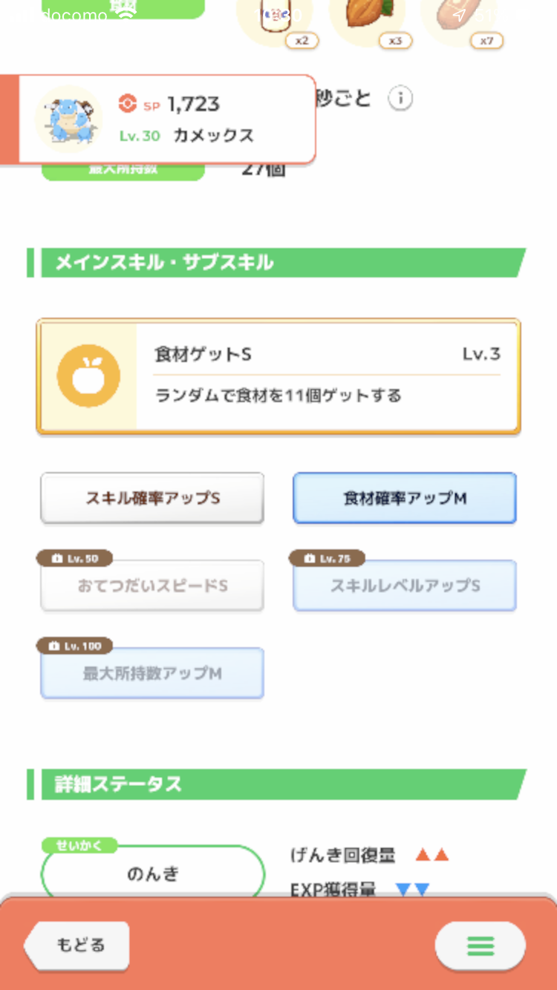Tap the Lv. 100 lock badge
Screen dimensions: 557x990
[74, 646]
